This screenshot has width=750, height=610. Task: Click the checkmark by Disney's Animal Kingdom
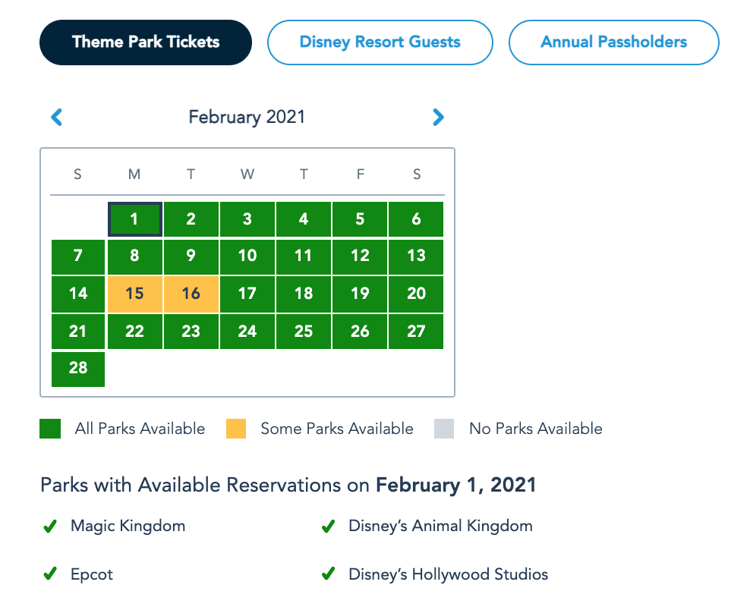click(329, 527)
